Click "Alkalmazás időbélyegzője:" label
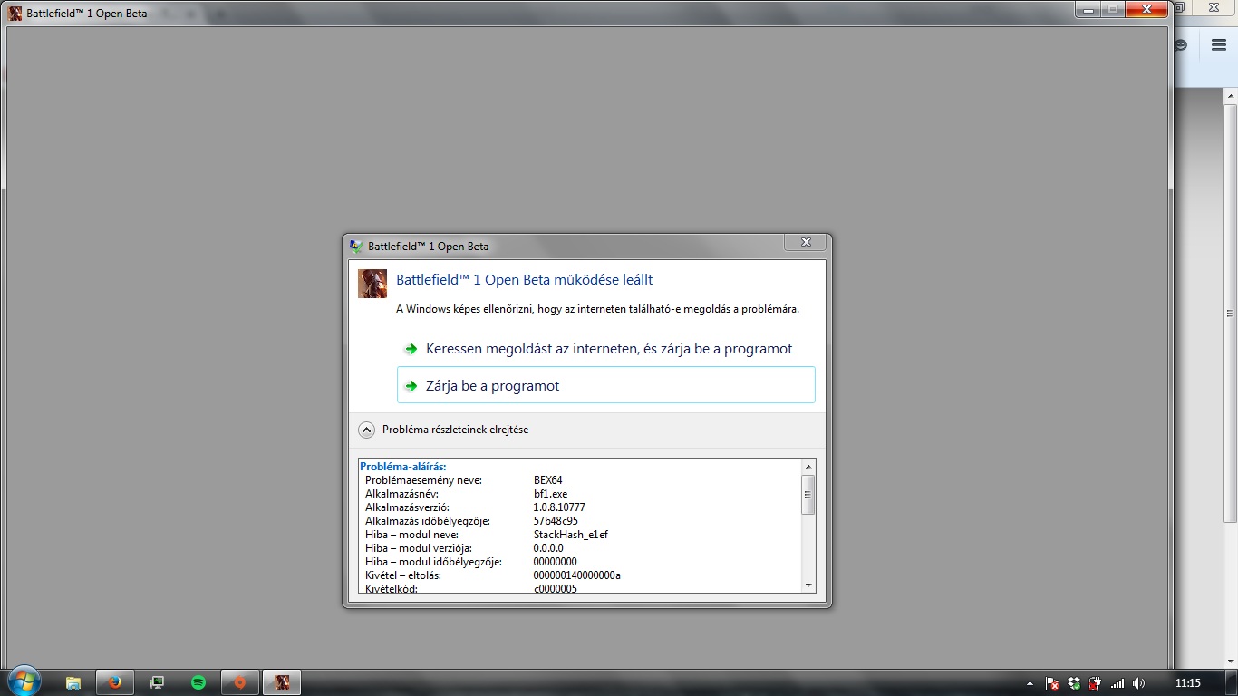Screen dimensions: 1238x696 (427, 521)
